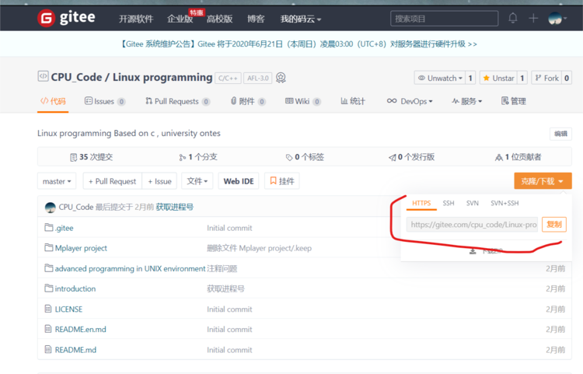Viewport: 583px width, 374px height.
Task: Expand the 服务 menu
Action: pos(467,101)
